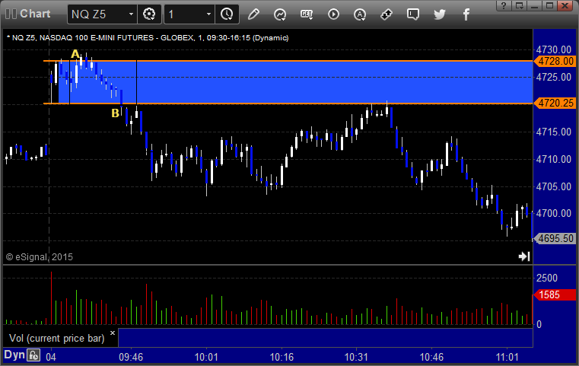This screenshot has width=579, height=366.
Task: Start bar replay playback
Action: 333,14
